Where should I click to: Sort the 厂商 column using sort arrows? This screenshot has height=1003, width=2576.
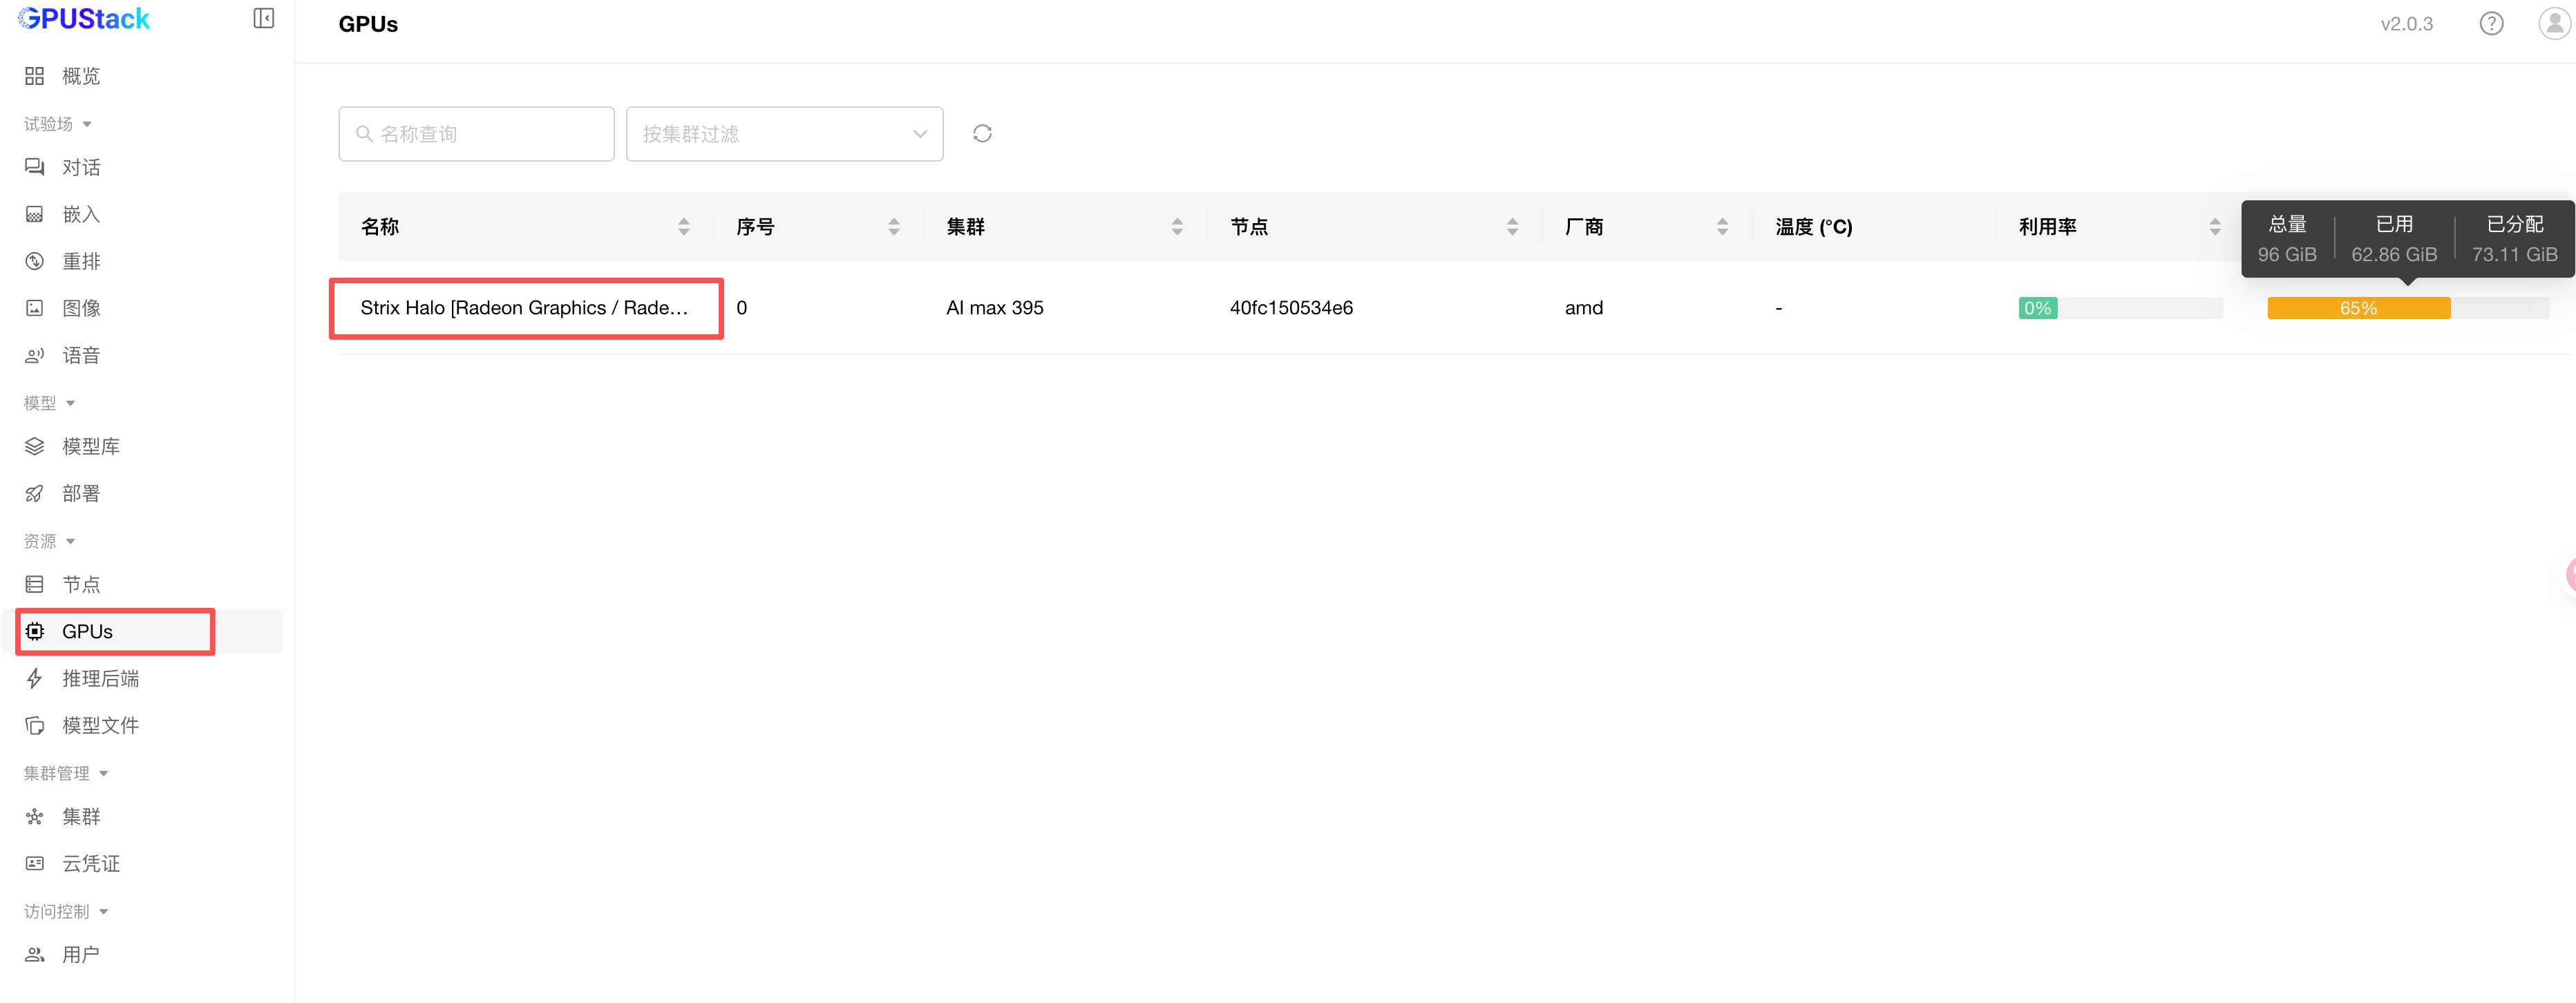(1722, 227)
